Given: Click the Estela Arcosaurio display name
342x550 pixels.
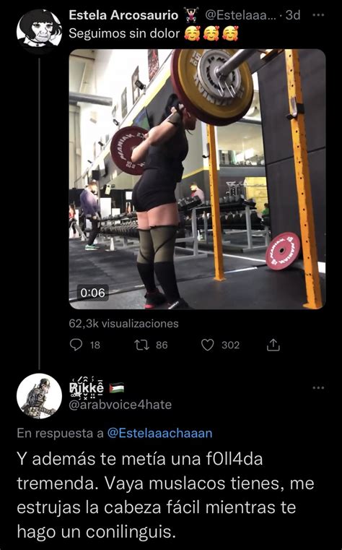Looking at the screenshot, I should point(123,15).
